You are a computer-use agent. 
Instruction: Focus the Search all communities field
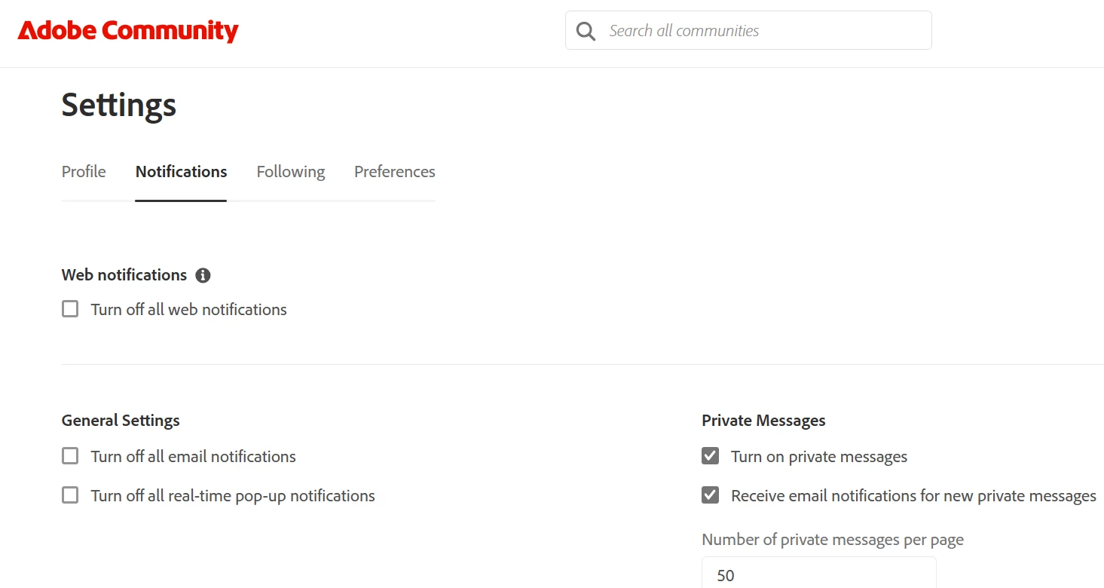coord(761,31)
